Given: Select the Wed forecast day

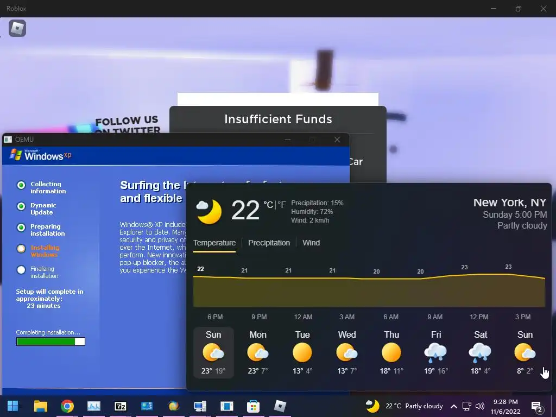Looking at the screenshot, I should pos(347,352).
